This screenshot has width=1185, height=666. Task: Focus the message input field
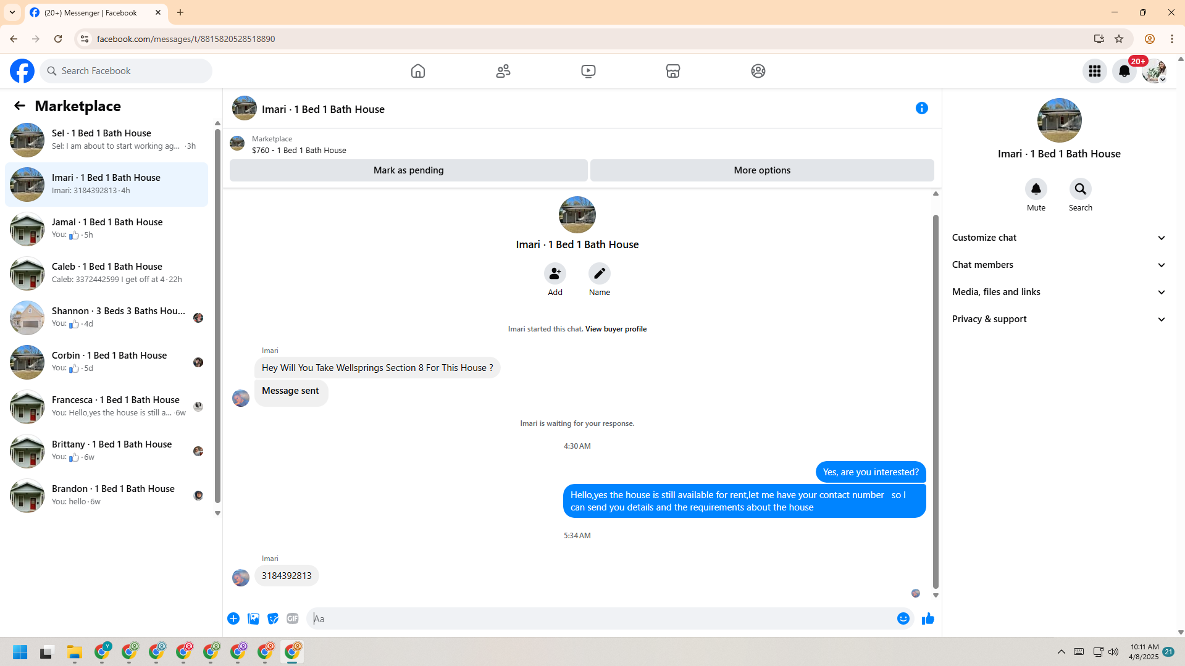(x=601, y=618)
